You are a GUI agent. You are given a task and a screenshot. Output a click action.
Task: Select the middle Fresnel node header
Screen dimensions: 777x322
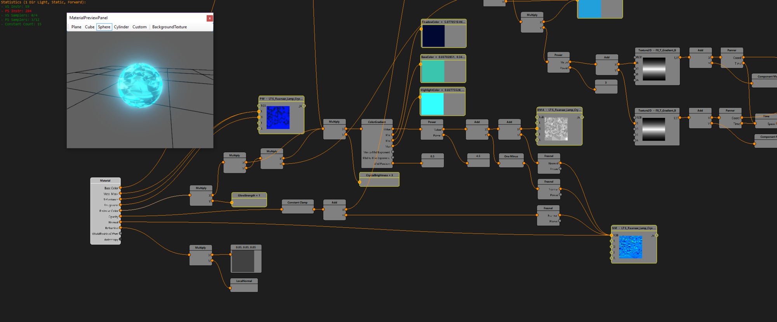pos(549,182)
